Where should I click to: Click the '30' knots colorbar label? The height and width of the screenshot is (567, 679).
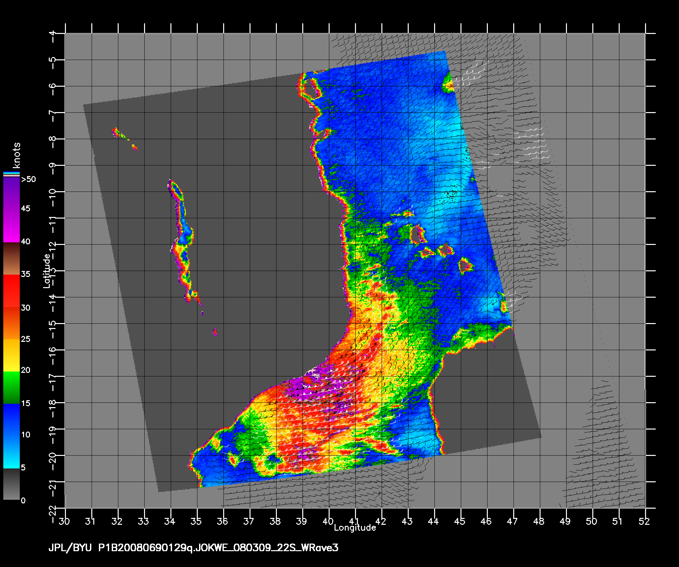point(25,308)
